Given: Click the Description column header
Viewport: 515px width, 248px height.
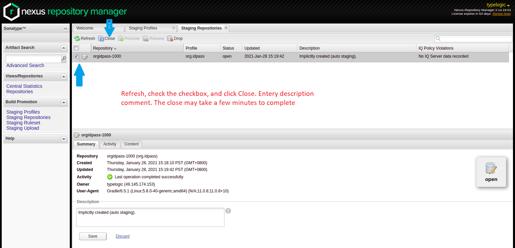Looking at the screenshot, I should pyautogui.click(x=357, y=48).
